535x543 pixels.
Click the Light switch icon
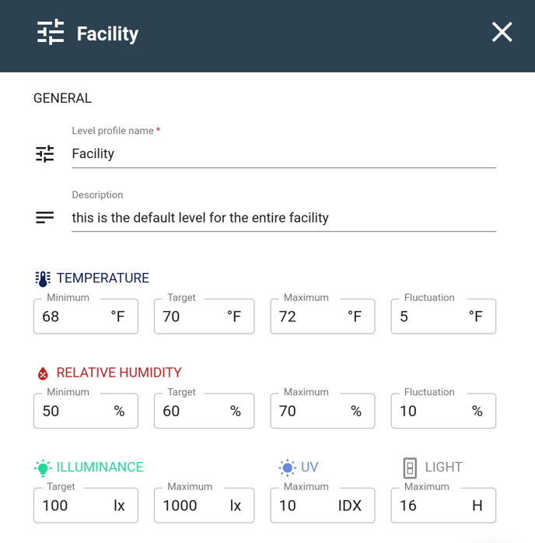coord(410,468)
